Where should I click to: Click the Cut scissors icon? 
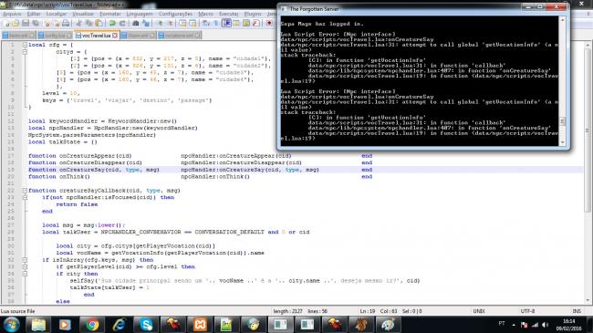tap(78, 24)
